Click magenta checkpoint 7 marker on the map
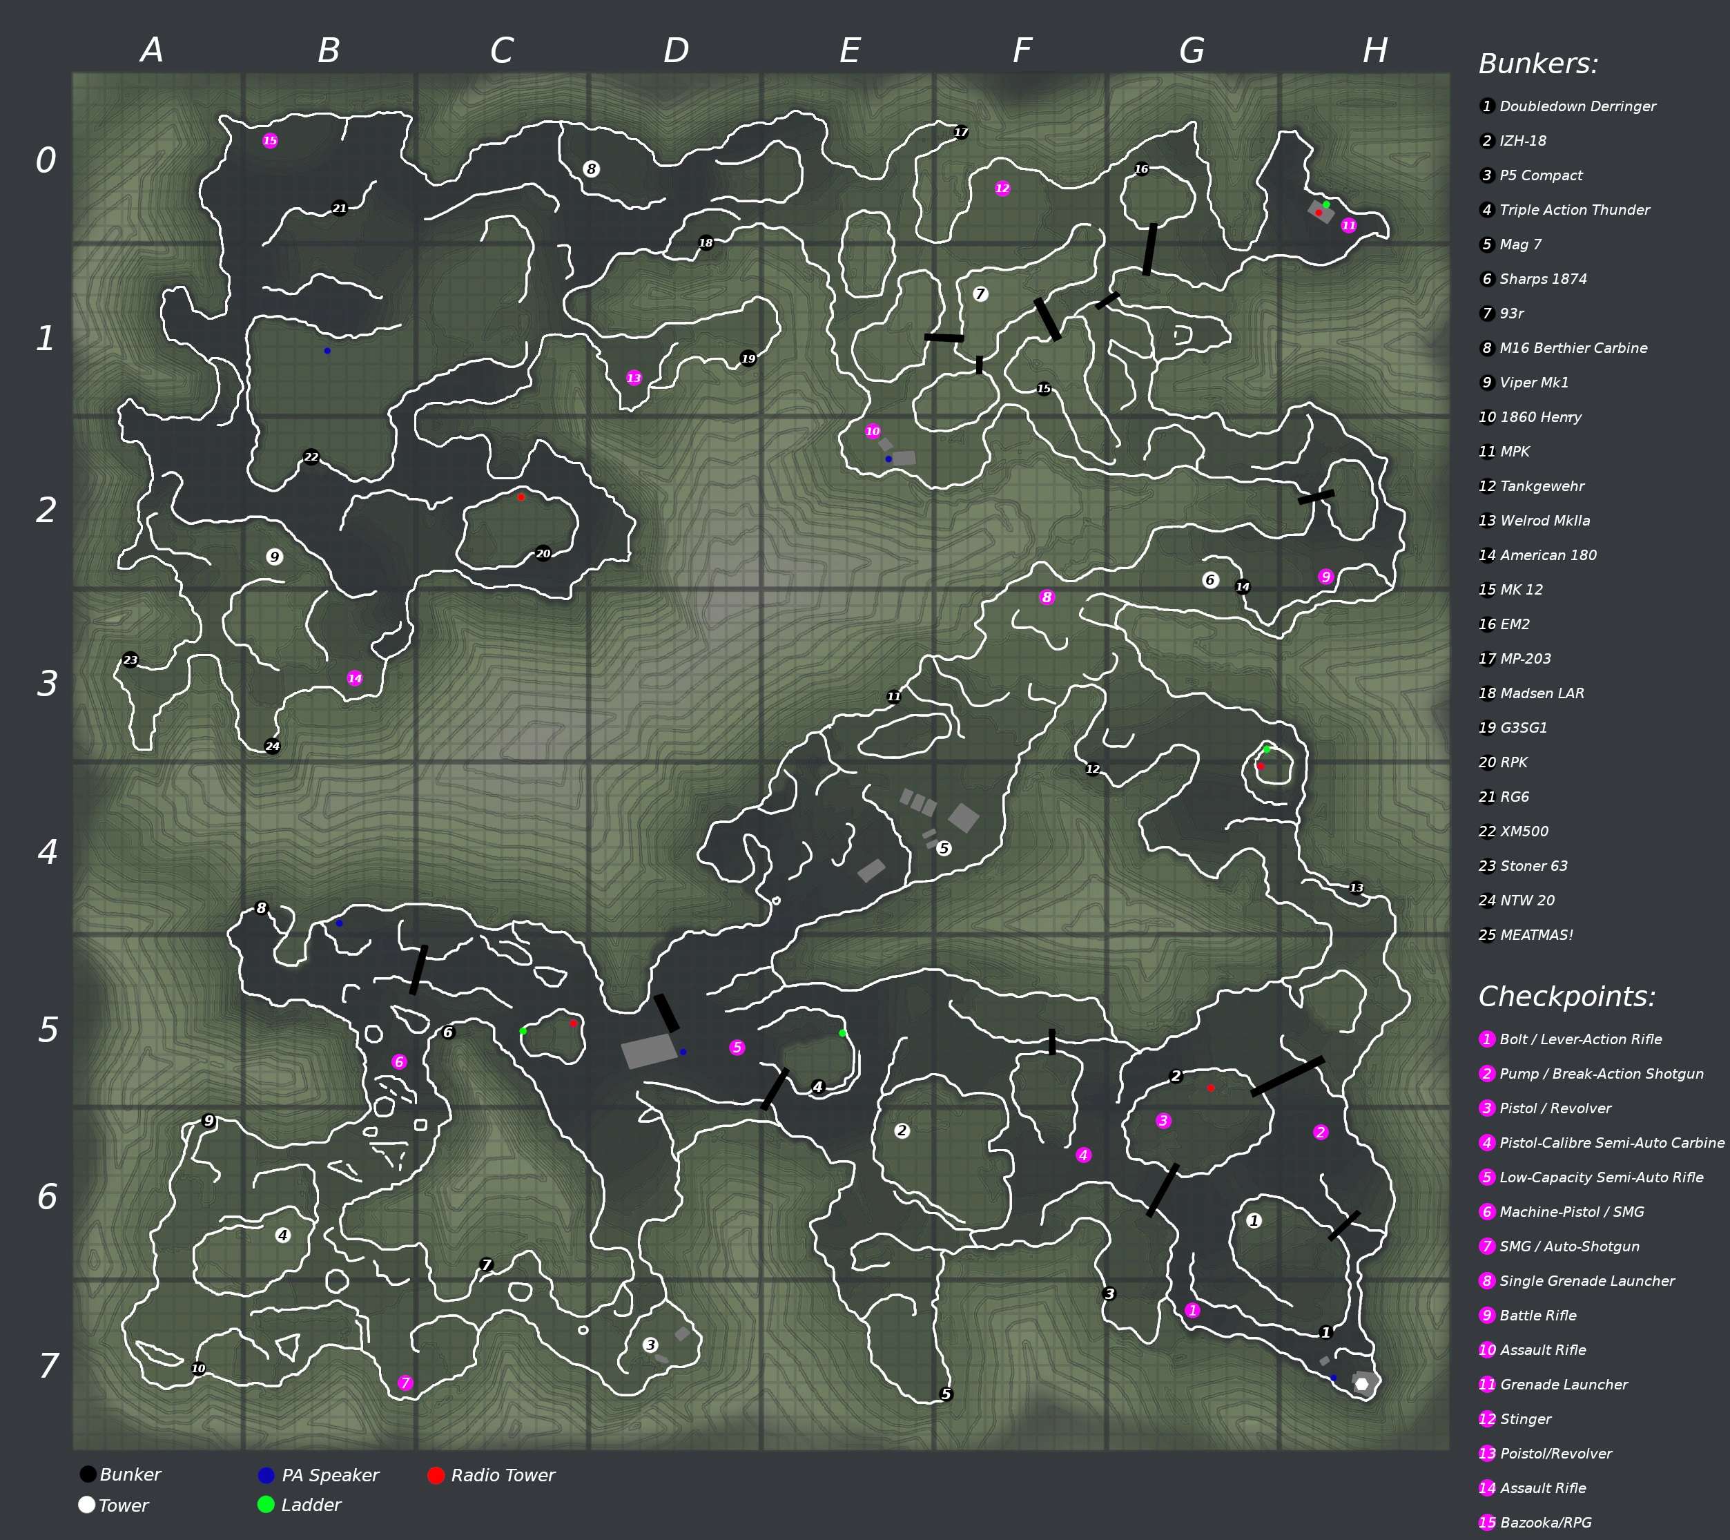This screenshot has width=1730, height=1540. (405, 1383)
